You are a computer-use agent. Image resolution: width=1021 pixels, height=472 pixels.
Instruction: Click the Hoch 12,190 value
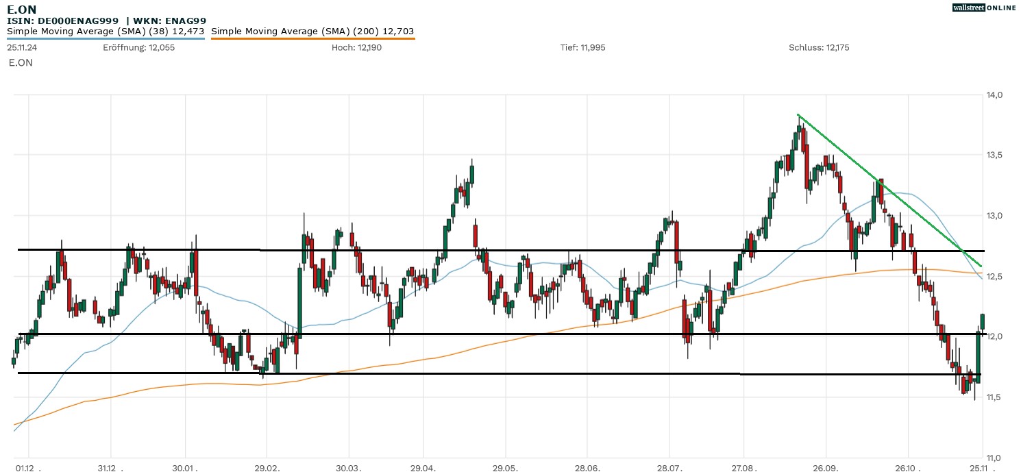pos(354,47)
